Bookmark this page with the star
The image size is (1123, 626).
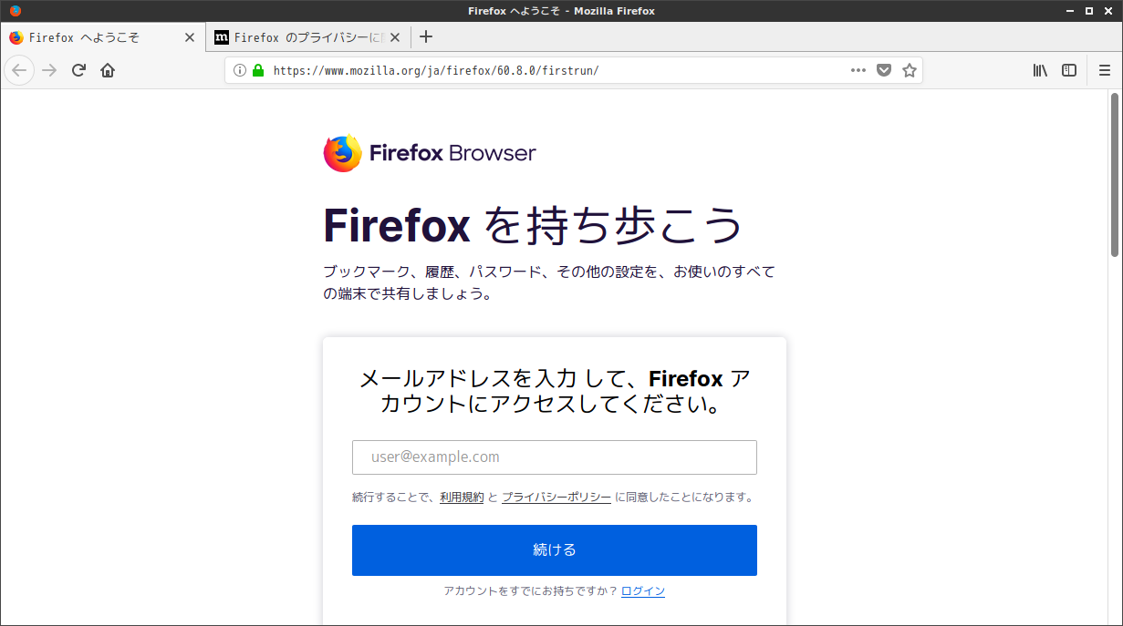(x=910, y=70)
